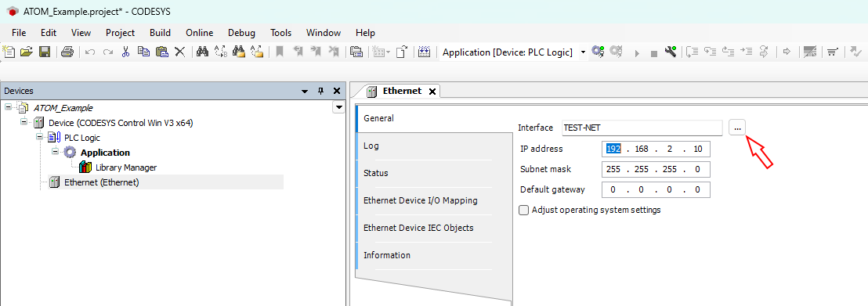The height and width of the screenshot is (306, 868).
Task: Select Ethernet (Ethernet) in device tree
Action: coord(101,182)
